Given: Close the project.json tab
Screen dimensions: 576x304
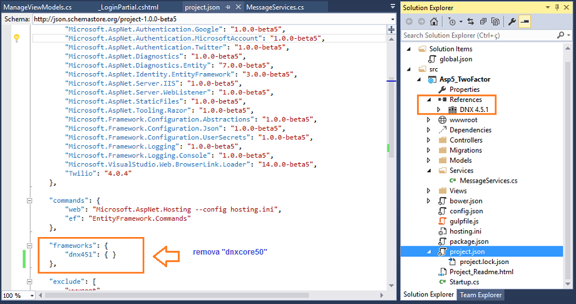Looking at the screenshot, I should (x=238, y=7).
